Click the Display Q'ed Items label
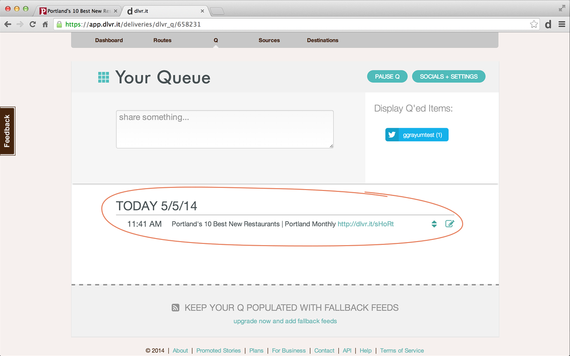The width and height of the screenshot is (570, 356). tap(413, 108)
